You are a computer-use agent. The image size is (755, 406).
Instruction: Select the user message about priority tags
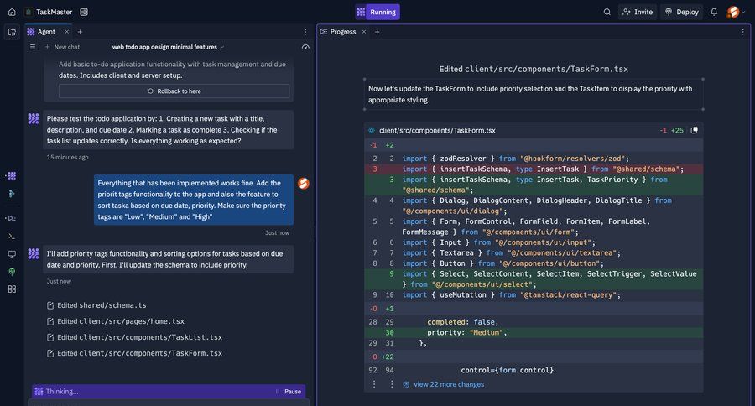[194, 200]
